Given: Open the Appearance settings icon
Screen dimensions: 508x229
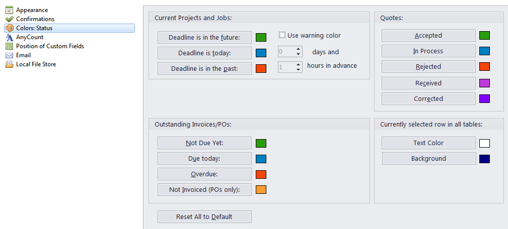Looking at the screenshot, I should [10, 10].
